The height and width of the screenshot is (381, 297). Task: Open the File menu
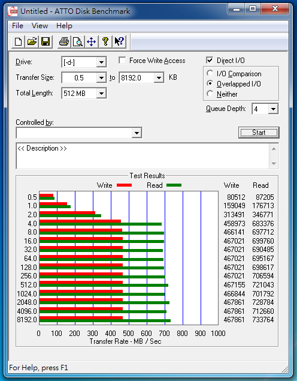pos(17,26)
